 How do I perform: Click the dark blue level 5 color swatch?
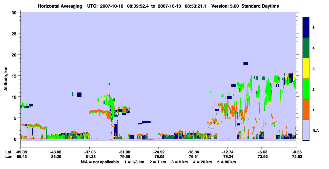click(306, 27)
